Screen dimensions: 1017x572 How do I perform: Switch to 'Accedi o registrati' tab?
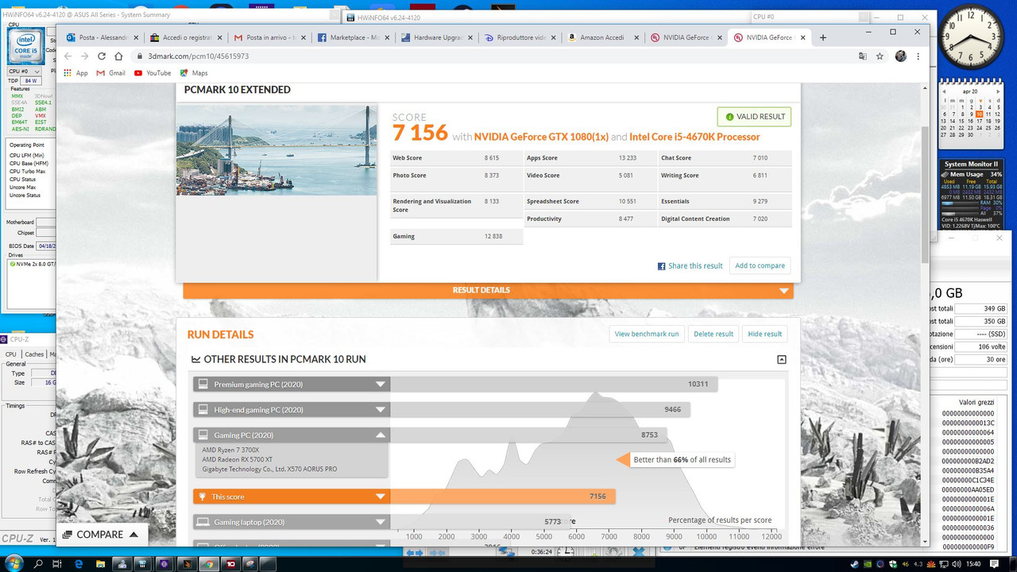click(187, 37)
